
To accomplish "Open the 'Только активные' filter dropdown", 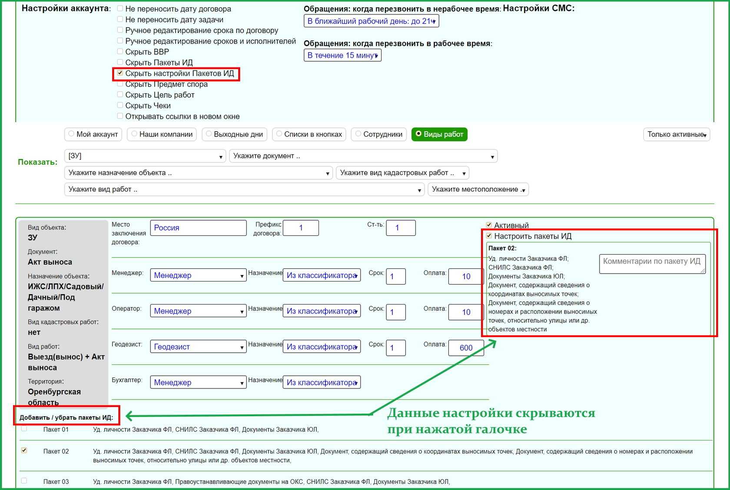I will tap(677, 134).
